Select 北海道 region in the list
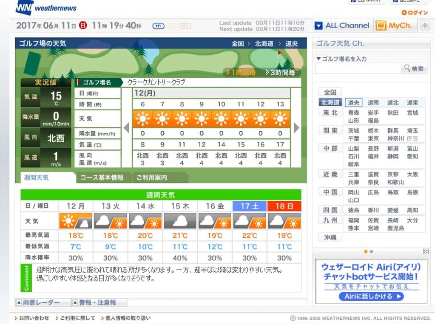The height and width of the screenshot is (324, 435). coord(330,102)
